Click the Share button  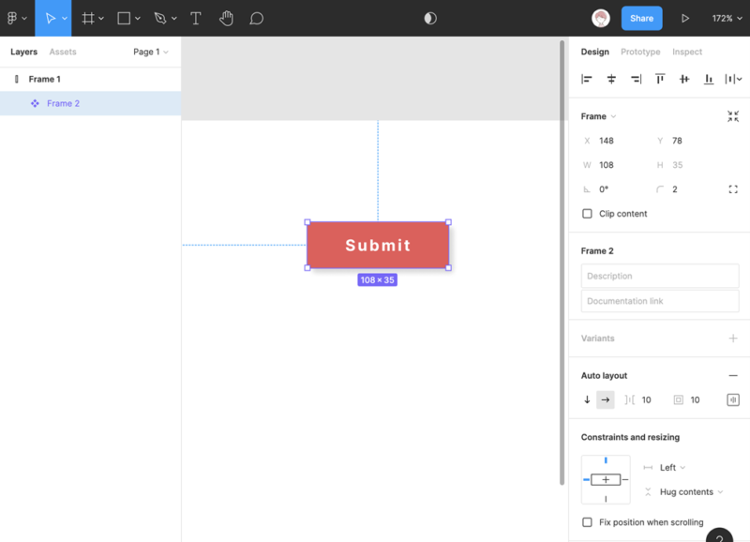641,18
